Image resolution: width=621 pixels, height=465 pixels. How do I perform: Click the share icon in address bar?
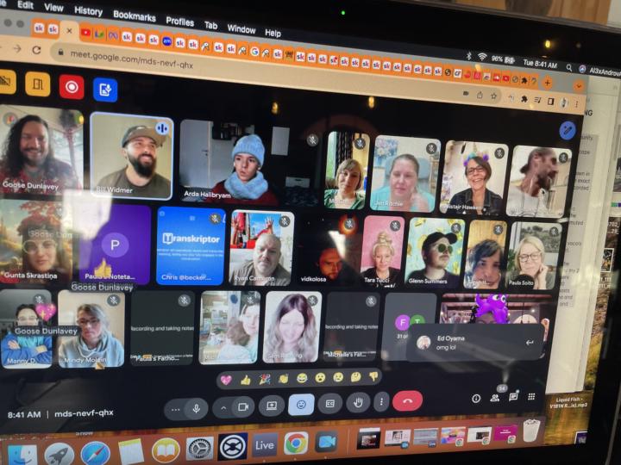[x=480, y=95]
